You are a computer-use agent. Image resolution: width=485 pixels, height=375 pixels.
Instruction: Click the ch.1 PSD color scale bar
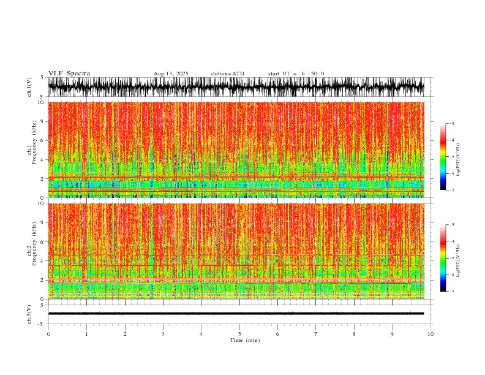[x=443, y=157]
